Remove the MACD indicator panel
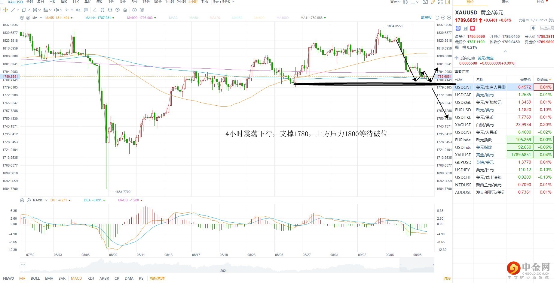The image size is (554, 283). point(29,200)
